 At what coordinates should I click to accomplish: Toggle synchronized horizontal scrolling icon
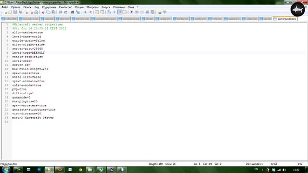102,12
